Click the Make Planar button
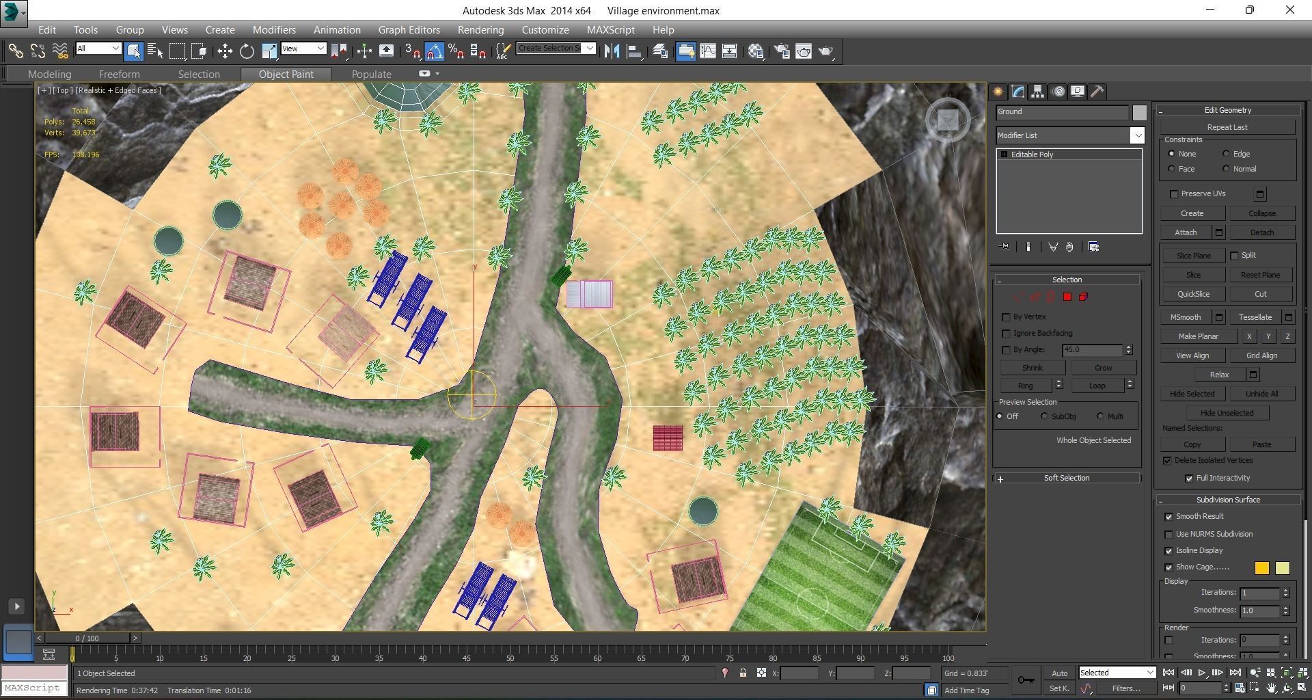The height and width of the screenshot is (700, 1312). click(x=1199, y=337)
